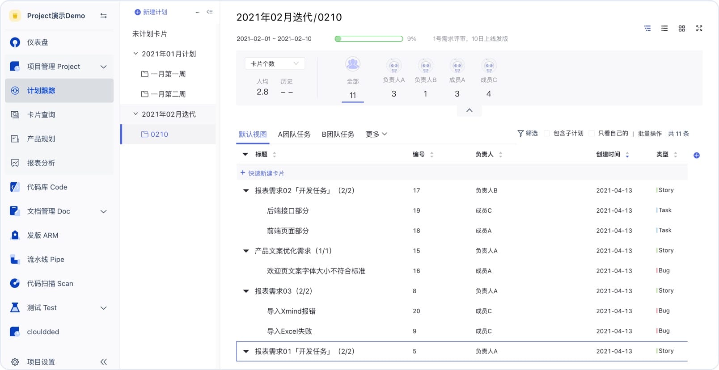The width and height of the screenshot is (719, 370).
Task: Click the blue add-column plus icon
Action: tap(696, 156)
